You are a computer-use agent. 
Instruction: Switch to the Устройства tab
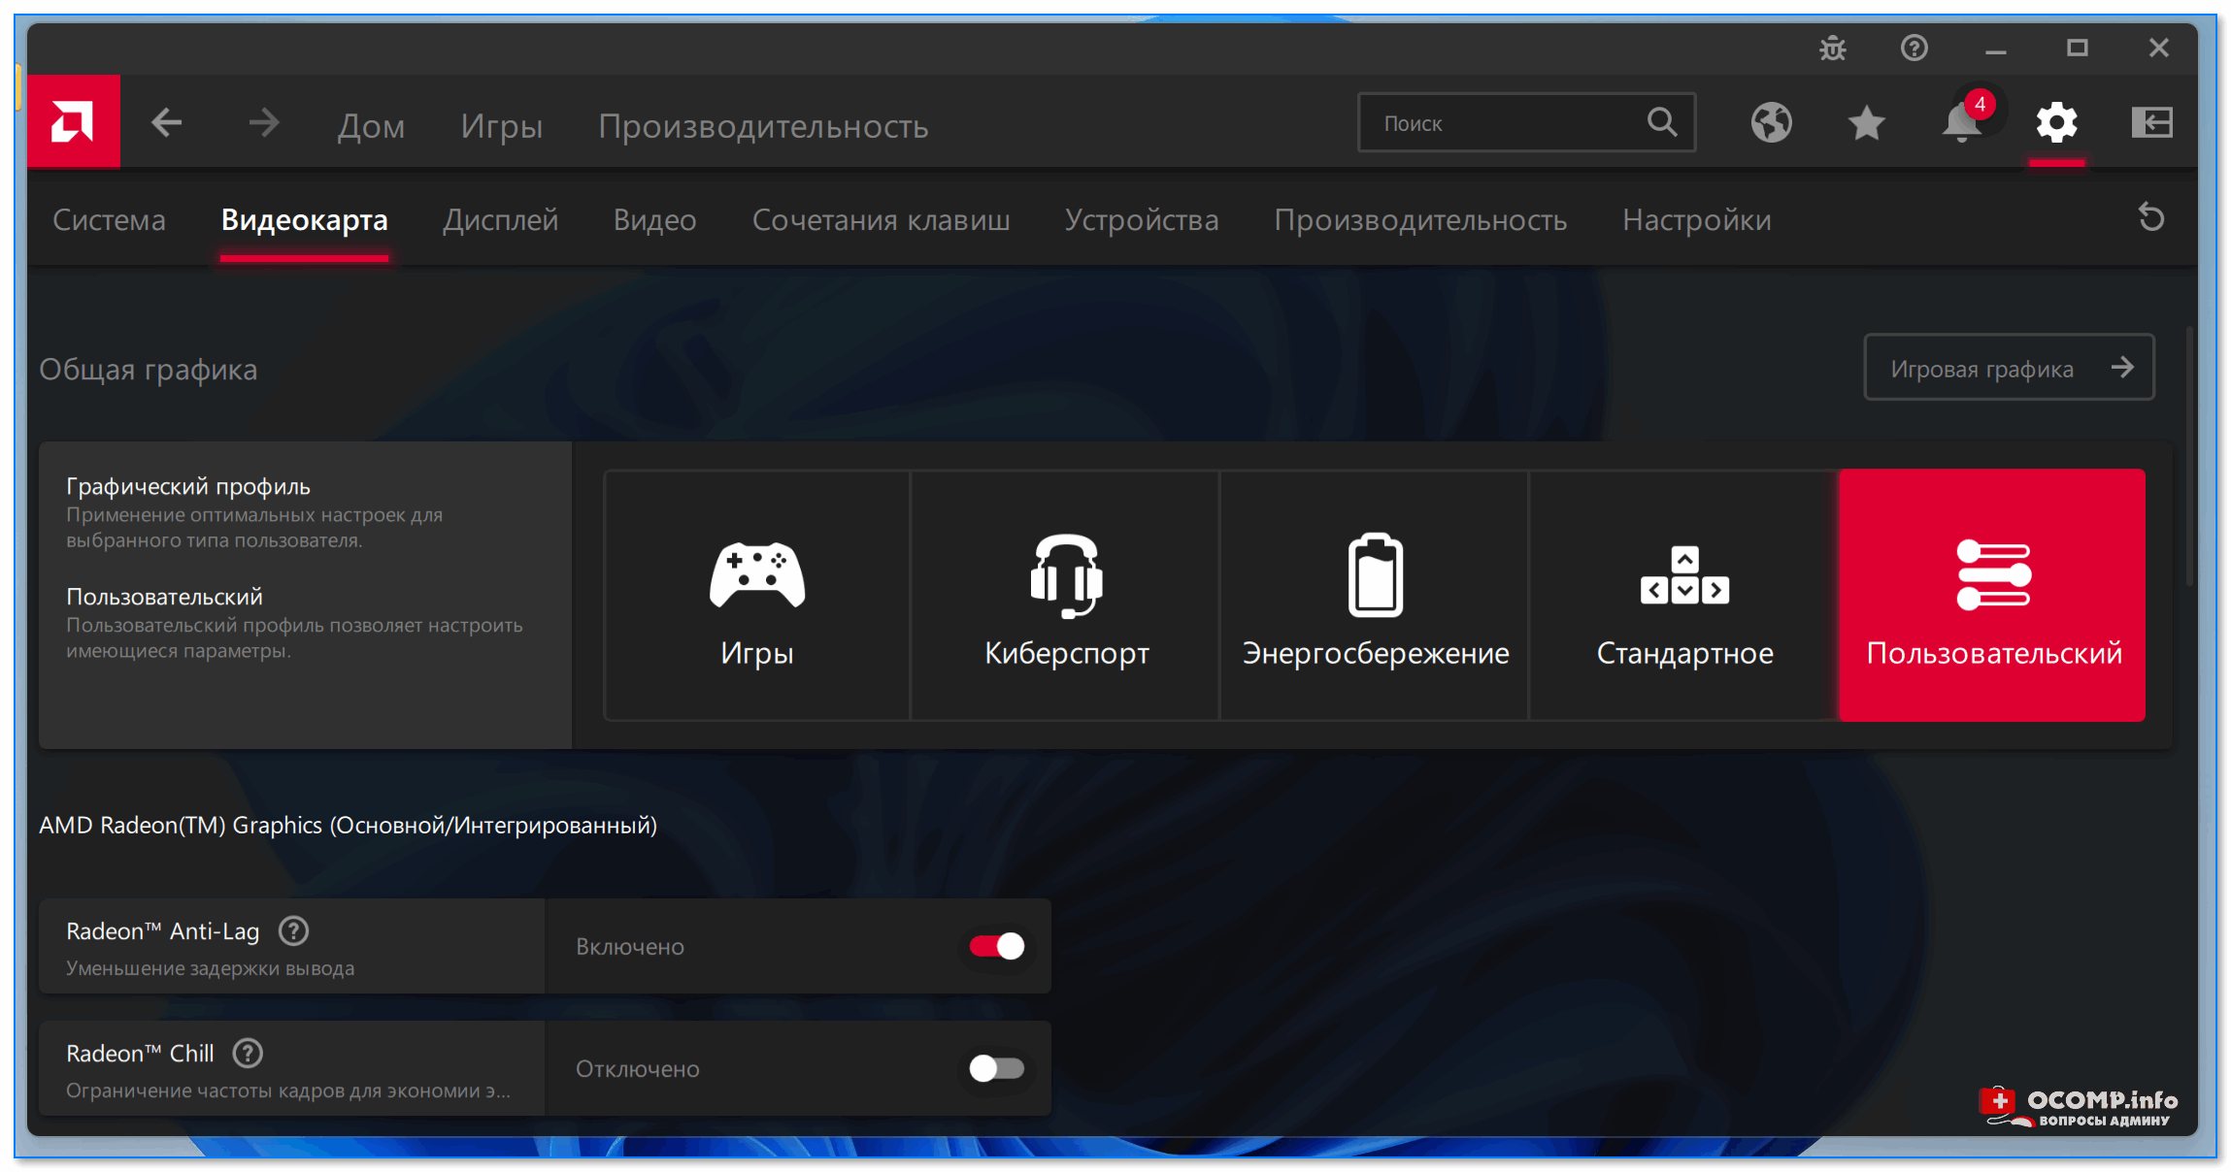1141,220
